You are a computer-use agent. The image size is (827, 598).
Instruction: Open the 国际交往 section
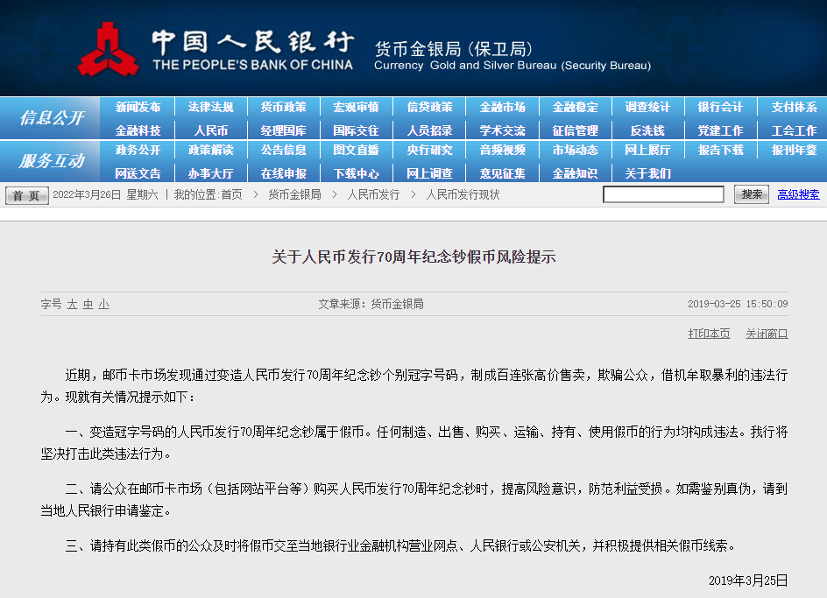(356, 130)
